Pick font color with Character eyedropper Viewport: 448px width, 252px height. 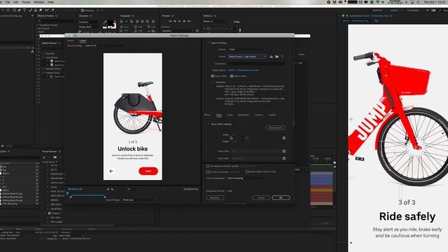(105, 22)
